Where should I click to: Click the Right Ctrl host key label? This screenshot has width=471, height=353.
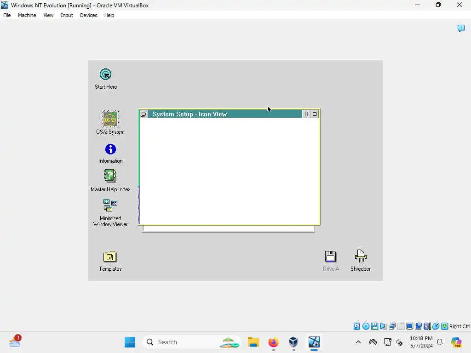[460, 326]
